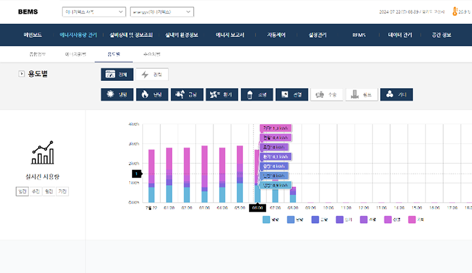Open the 에너지 보고서 menu
The height and width of the screenshot is (273, 472).
(x=230, y=35)
